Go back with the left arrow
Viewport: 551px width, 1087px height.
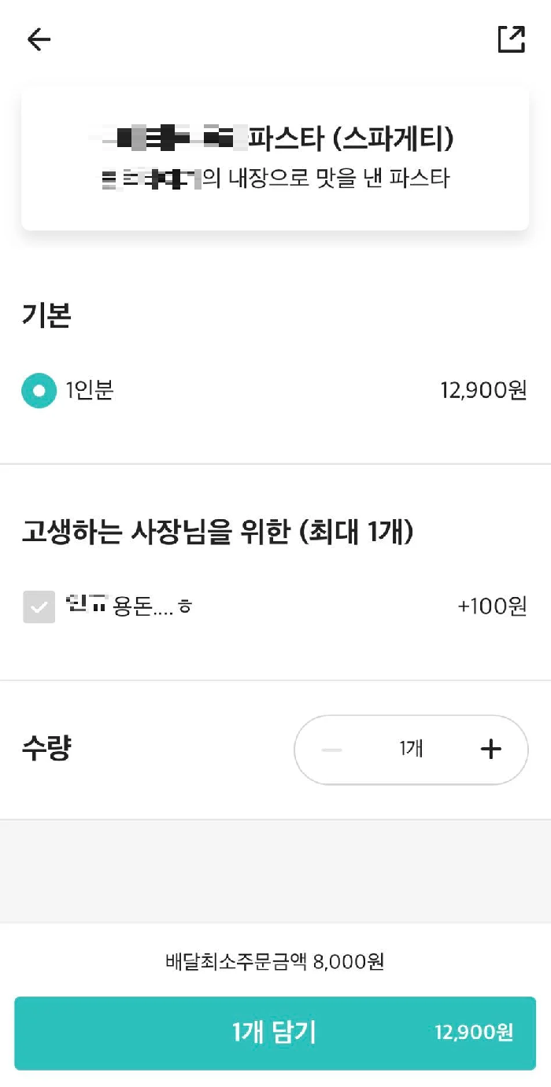point(39,39)
